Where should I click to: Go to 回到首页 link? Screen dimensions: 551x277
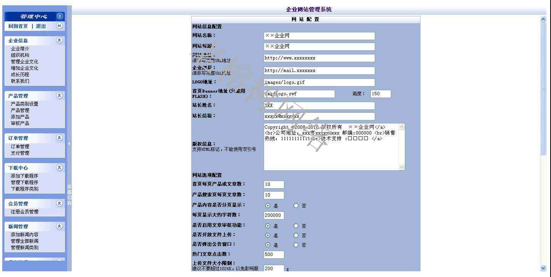click(18, 26)
